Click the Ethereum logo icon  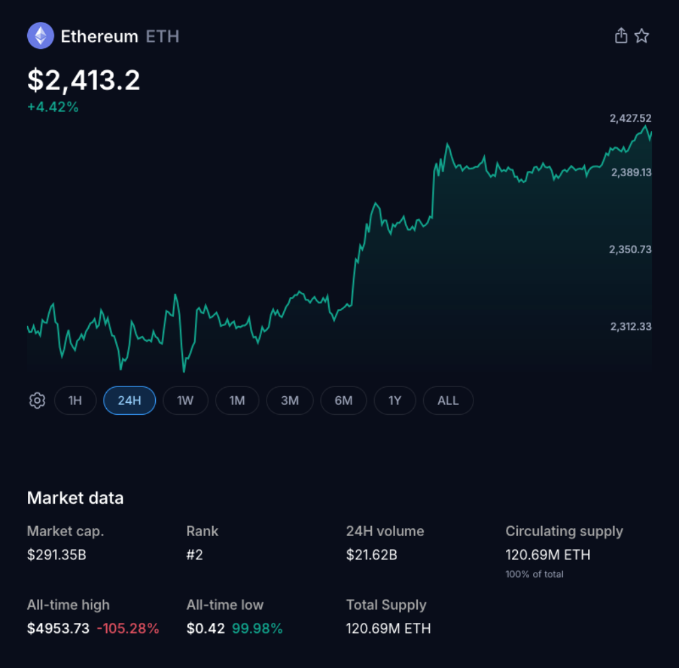point(40,36)
